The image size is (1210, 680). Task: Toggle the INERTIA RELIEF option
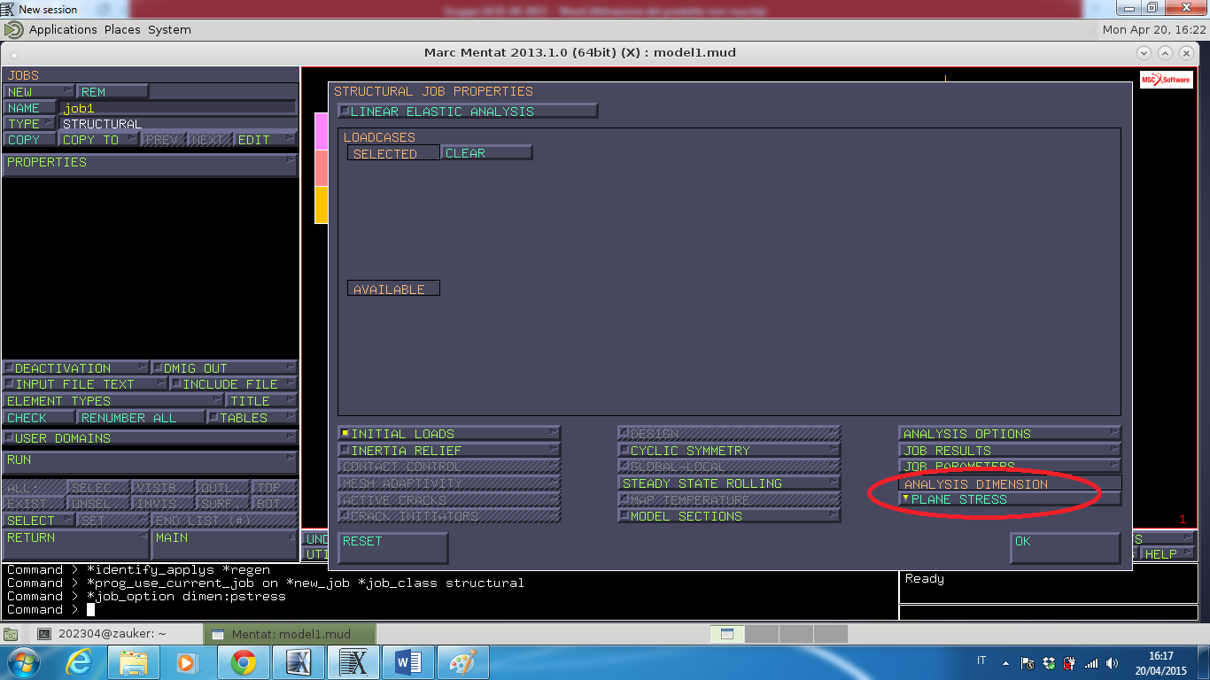coord(449,451)
